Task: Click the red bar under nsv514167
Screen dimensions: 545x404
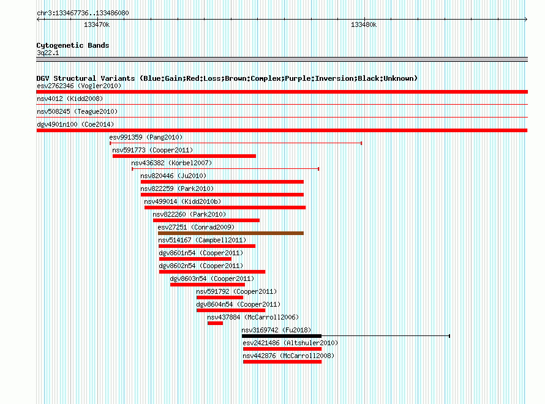Action: pyautogui.click(x=207, y=246)
